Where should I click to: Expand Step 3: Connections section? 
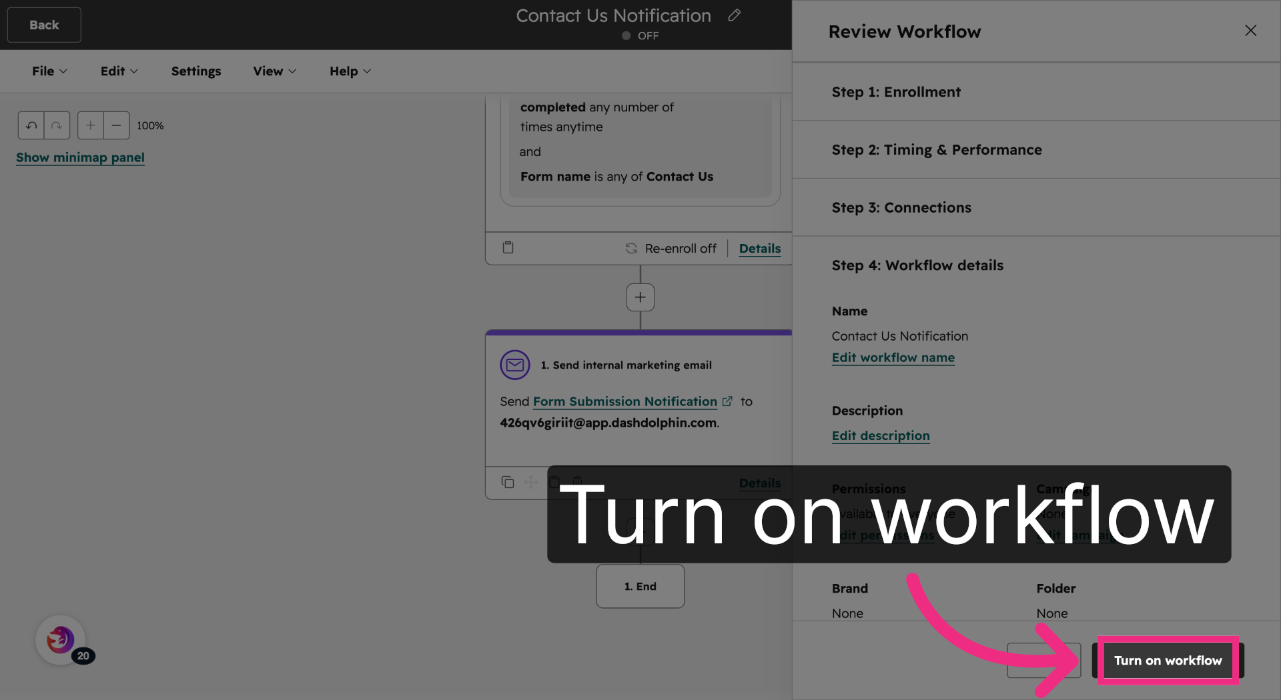click(x=1036, y=207)
